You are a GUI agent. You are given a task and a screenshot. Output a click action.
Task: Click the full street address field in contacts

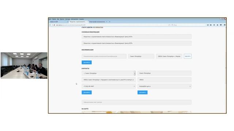109,80
